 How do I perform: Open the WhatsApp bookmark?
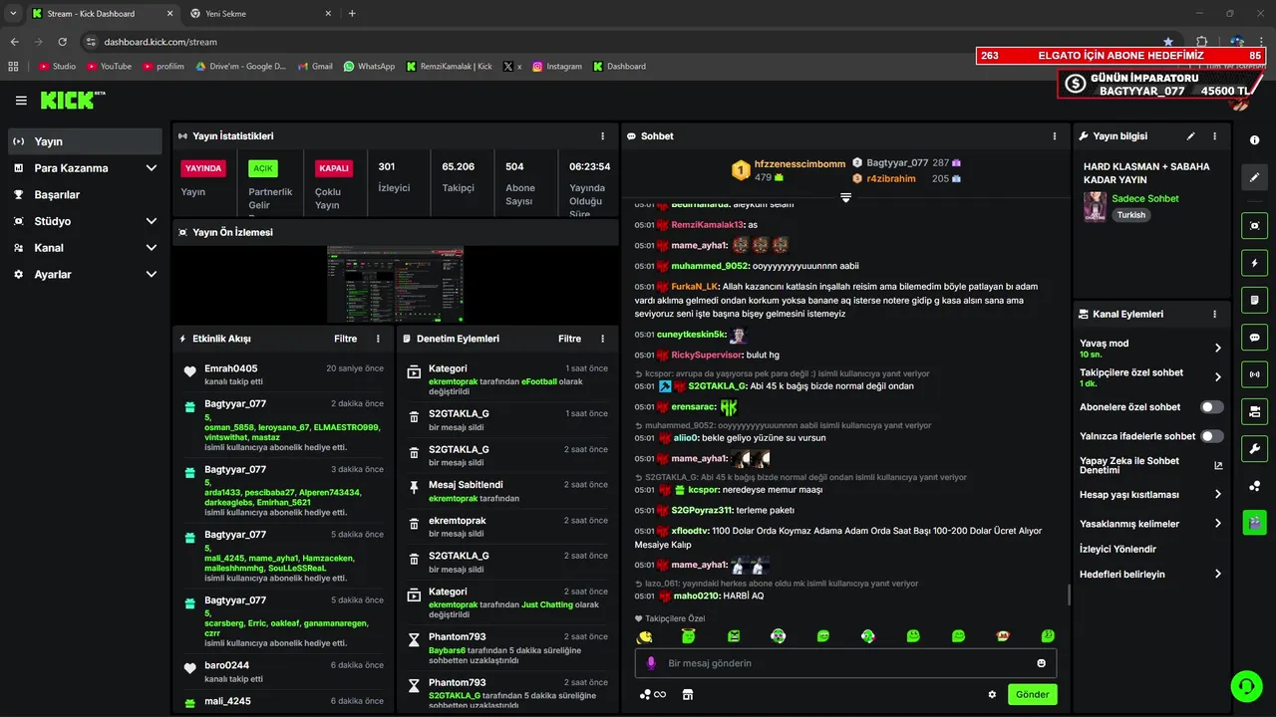369,66
